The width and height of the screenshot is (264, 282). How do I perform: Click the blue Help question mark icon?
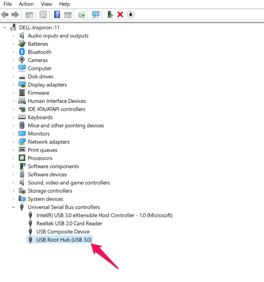click(x=57, y=15)
